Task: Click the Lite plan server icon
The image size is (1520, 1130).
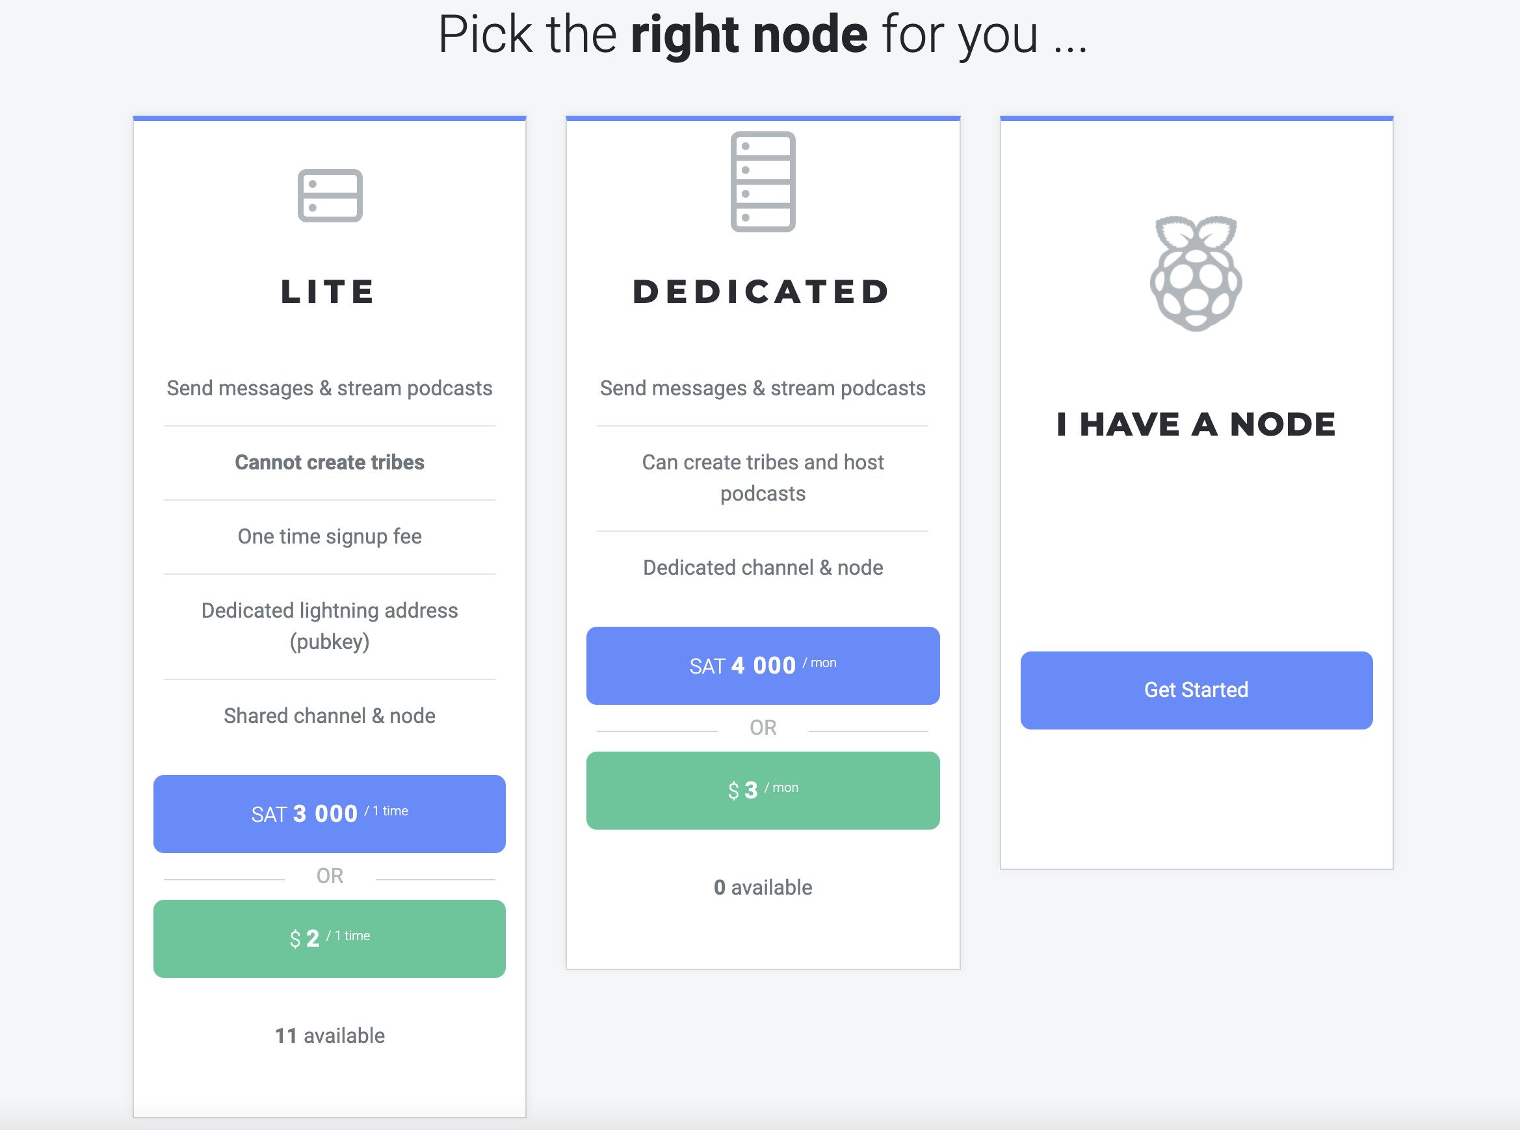Action: click(330, 196)
